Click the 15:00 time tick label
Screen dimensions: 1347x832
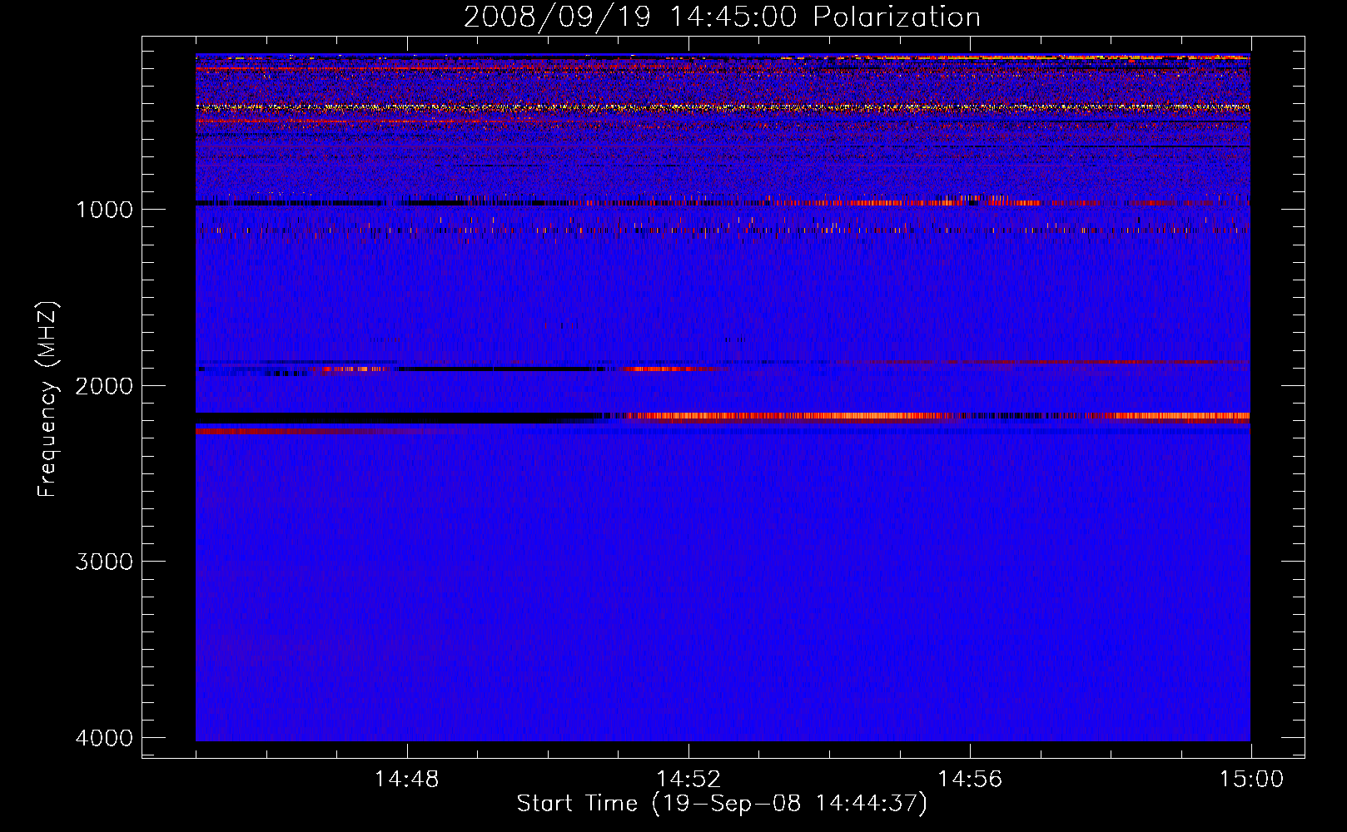tap(1251, 780)
